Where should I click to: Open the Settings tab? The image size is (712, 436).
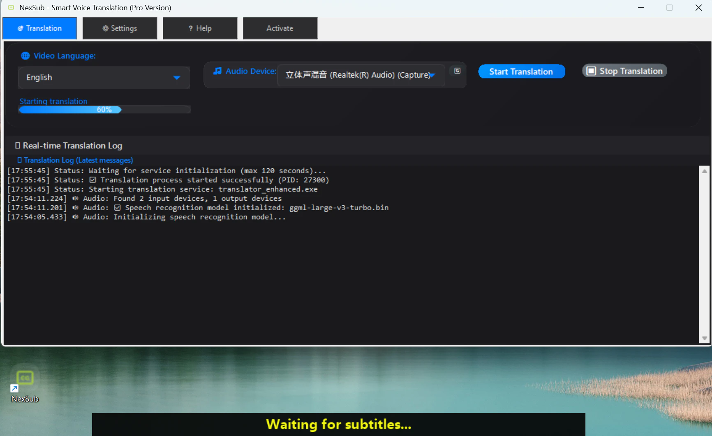[120, 28]
